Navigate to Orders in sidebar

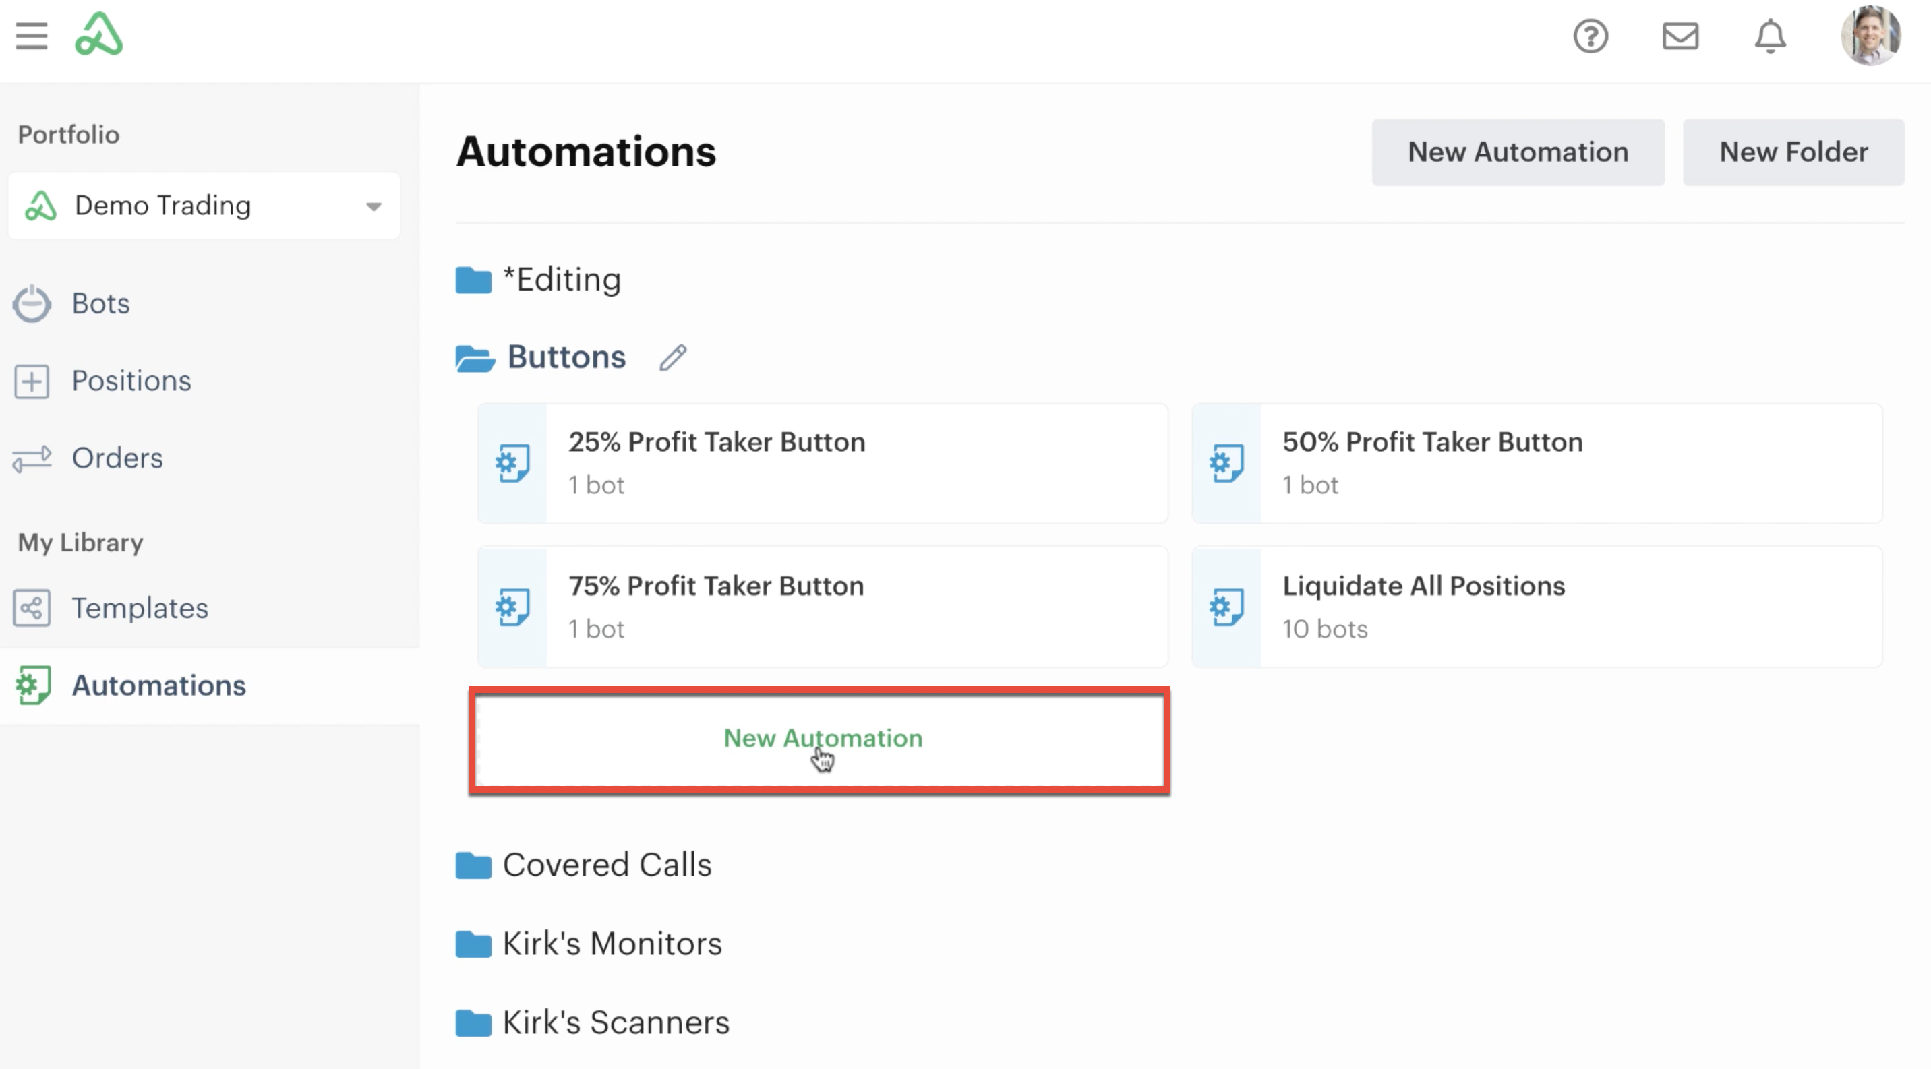coord(117,458)
